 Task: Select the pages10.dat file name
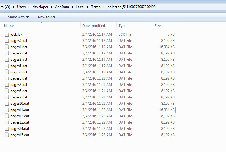20,104
